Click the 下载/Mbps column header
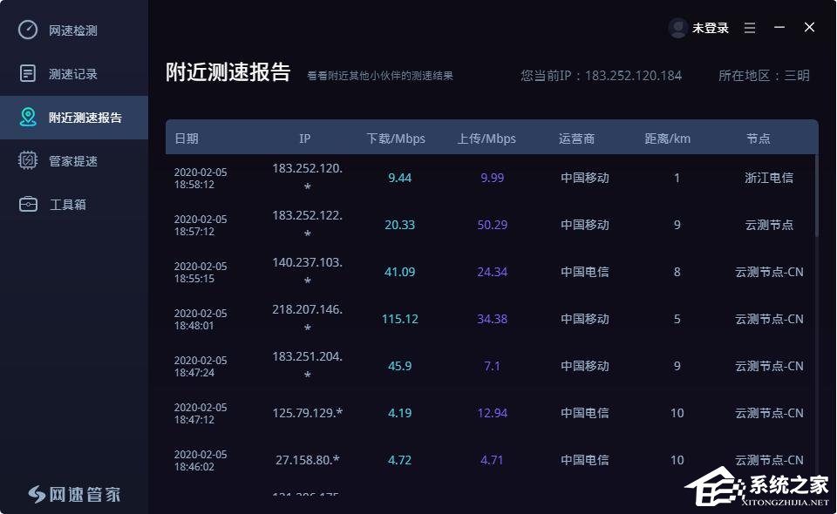The height and width of the screenshot is (514, 837). 396,139
